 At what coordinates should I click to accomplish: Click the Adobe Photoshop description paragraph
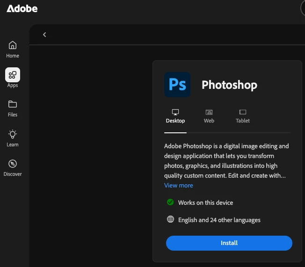226,161
